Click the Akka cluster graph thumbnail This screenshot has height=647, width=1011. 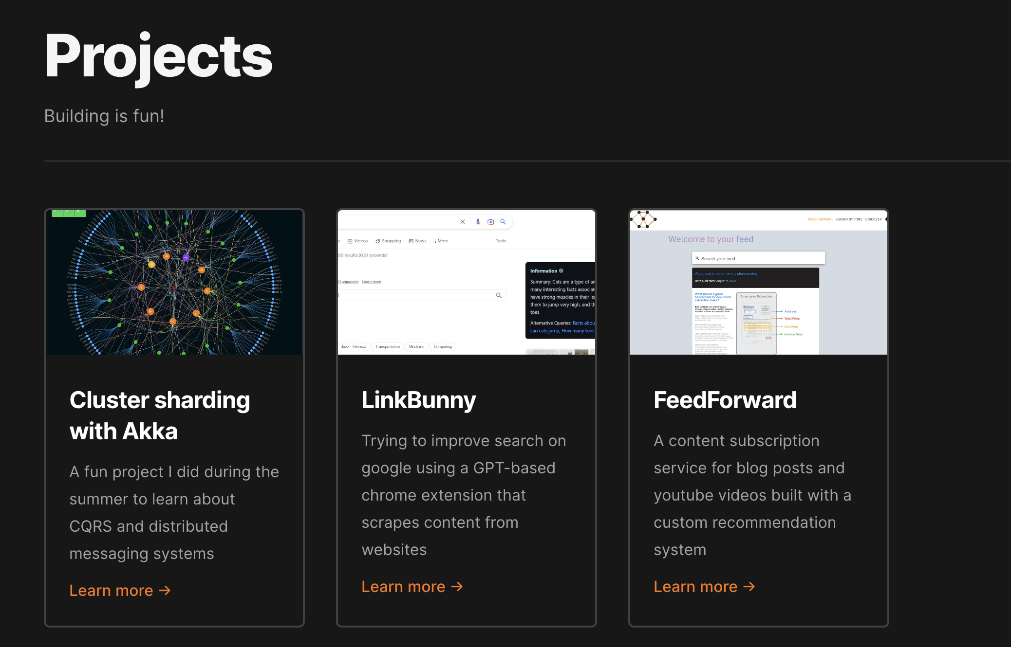[x=174, y=282]
